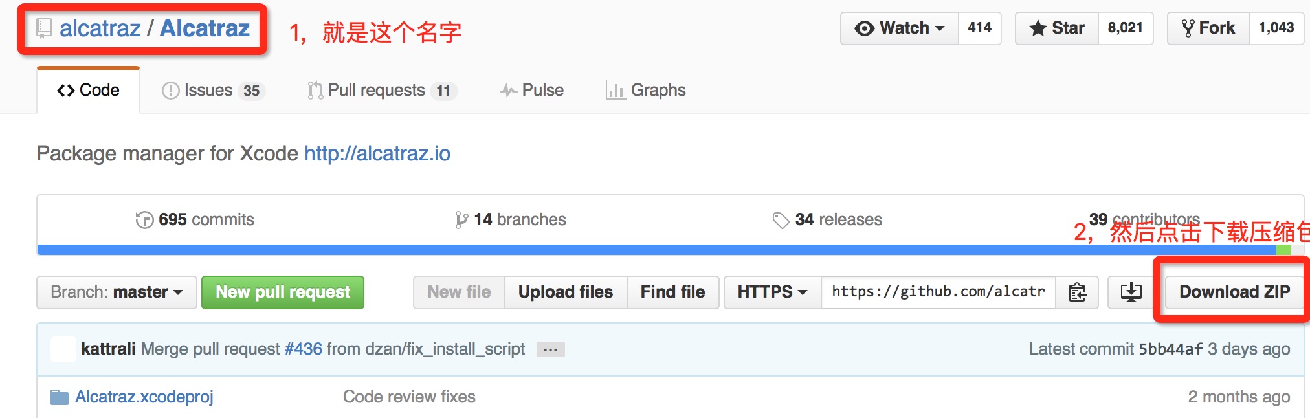View the 39 contributors
1310x418 pixels.
click(x=1144, y=219)
